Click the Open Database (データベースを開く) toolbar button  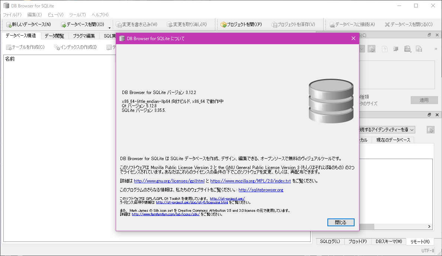click(x=83, y=25)
